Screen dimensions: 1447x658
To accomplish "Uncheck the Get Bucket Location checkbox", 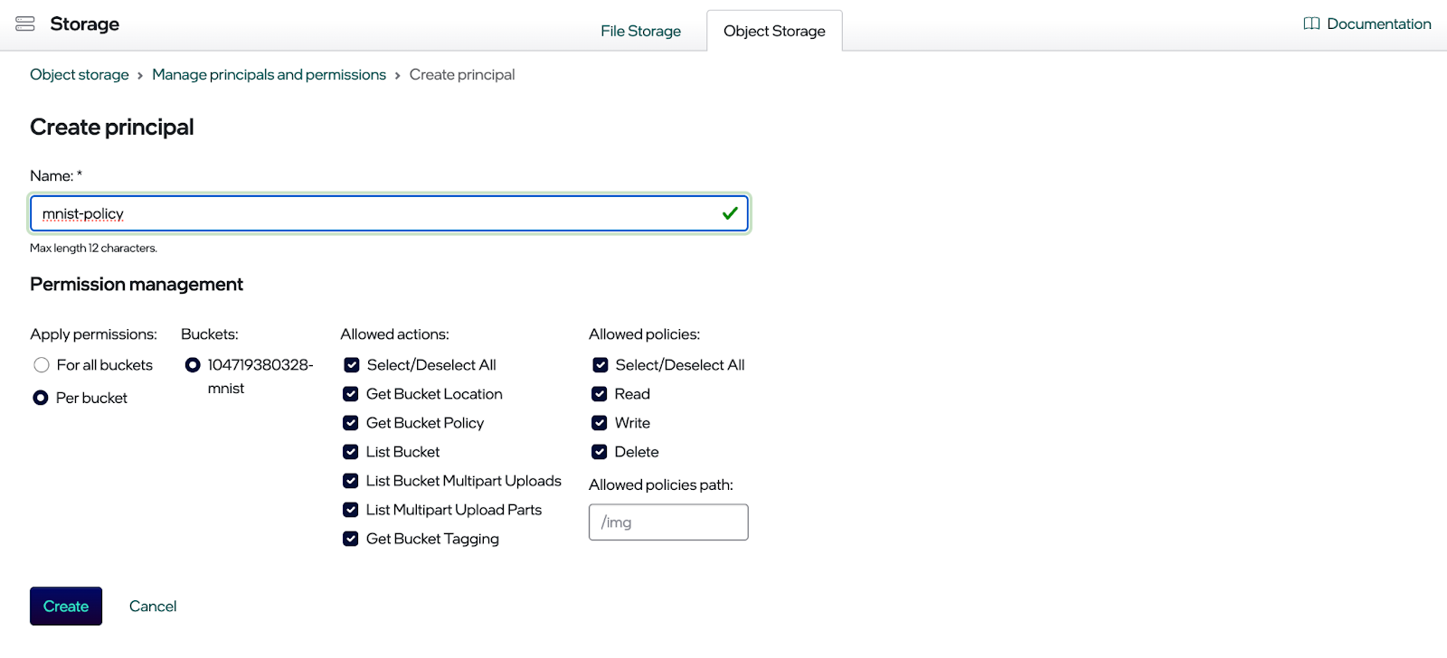I will point(351,394).
